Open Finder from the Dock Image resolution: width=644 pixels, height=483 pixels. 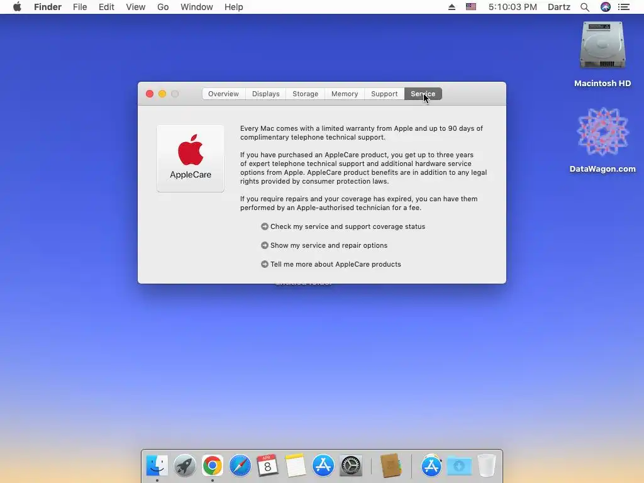click(157, 465)
